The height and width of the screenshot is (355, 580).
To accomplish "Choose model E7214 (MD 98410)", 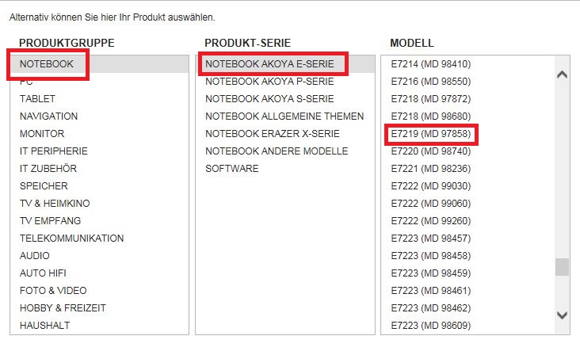I will (x=431, y=64).
